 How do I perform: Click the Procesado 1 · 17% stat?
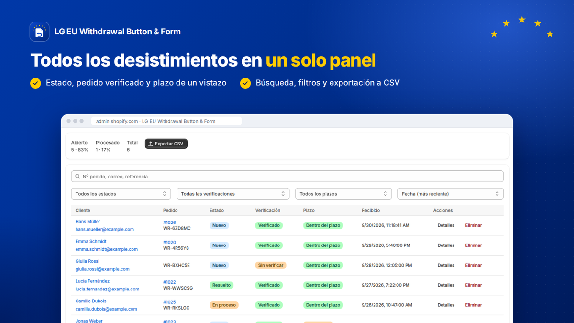pyautogui.click(x=108, y=146)
